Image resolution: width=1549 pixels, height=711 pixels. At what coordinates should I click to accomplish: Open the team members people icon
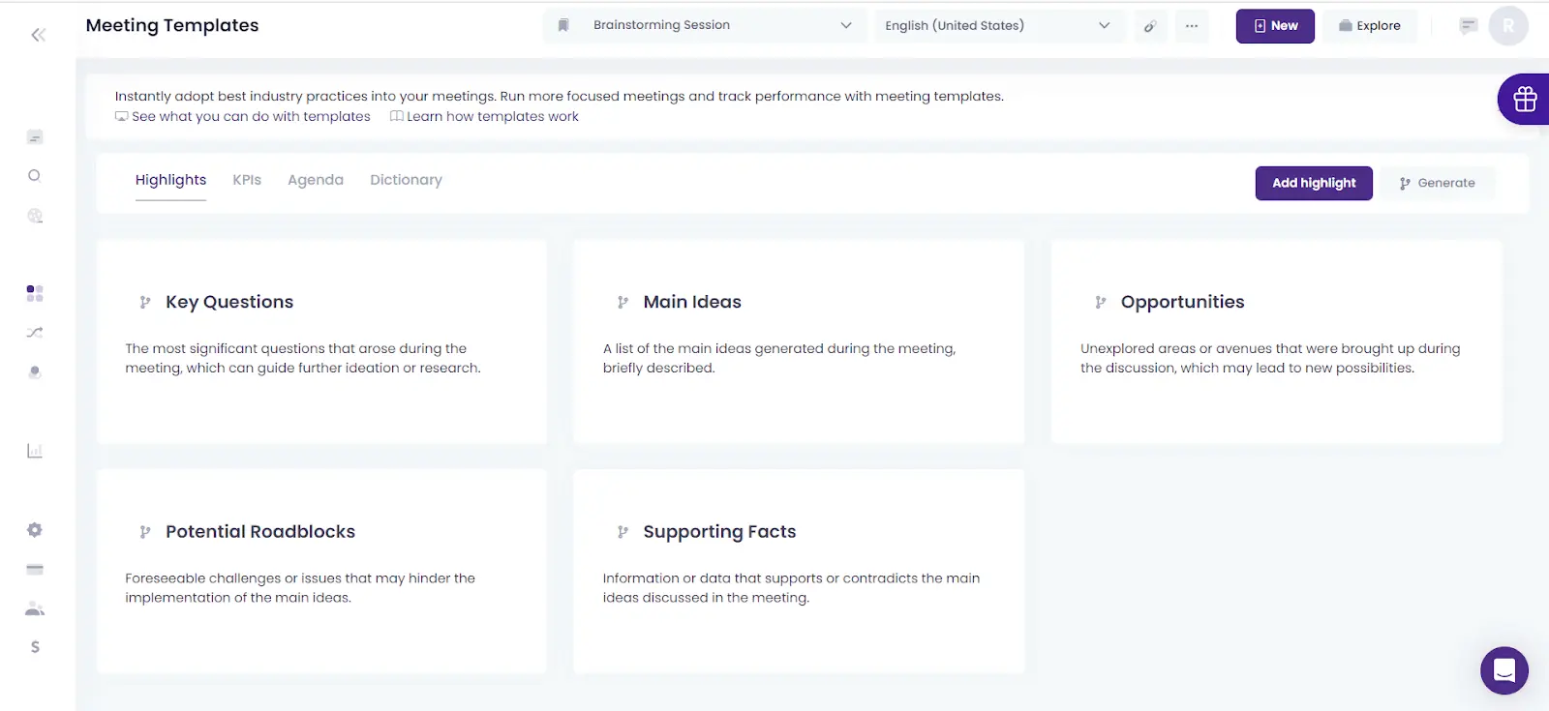(x=35, y=608)
